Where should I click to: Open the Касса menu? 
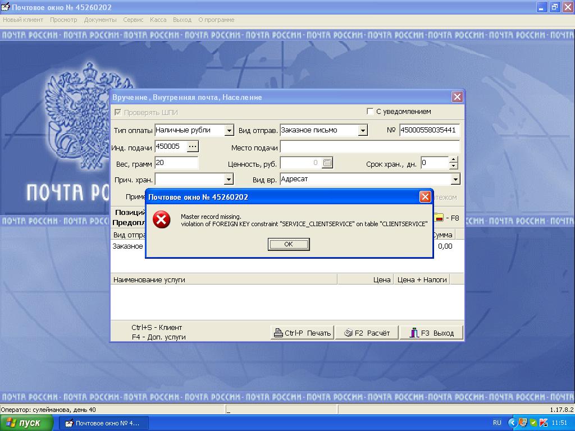(x=158, y=20)
